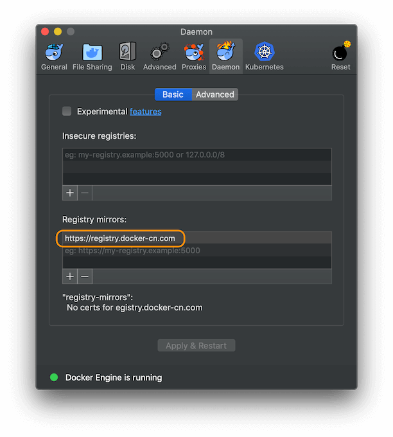
Task: Select the https://registry.docker-cn.com mirror entry
Action: pos(197,238)
